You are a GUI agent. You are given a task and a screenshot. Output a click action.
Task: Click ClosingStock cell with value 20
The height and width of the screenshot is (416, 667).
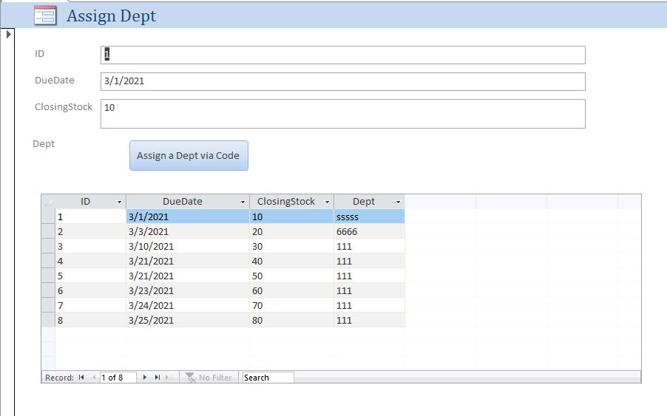coord(291,231)
